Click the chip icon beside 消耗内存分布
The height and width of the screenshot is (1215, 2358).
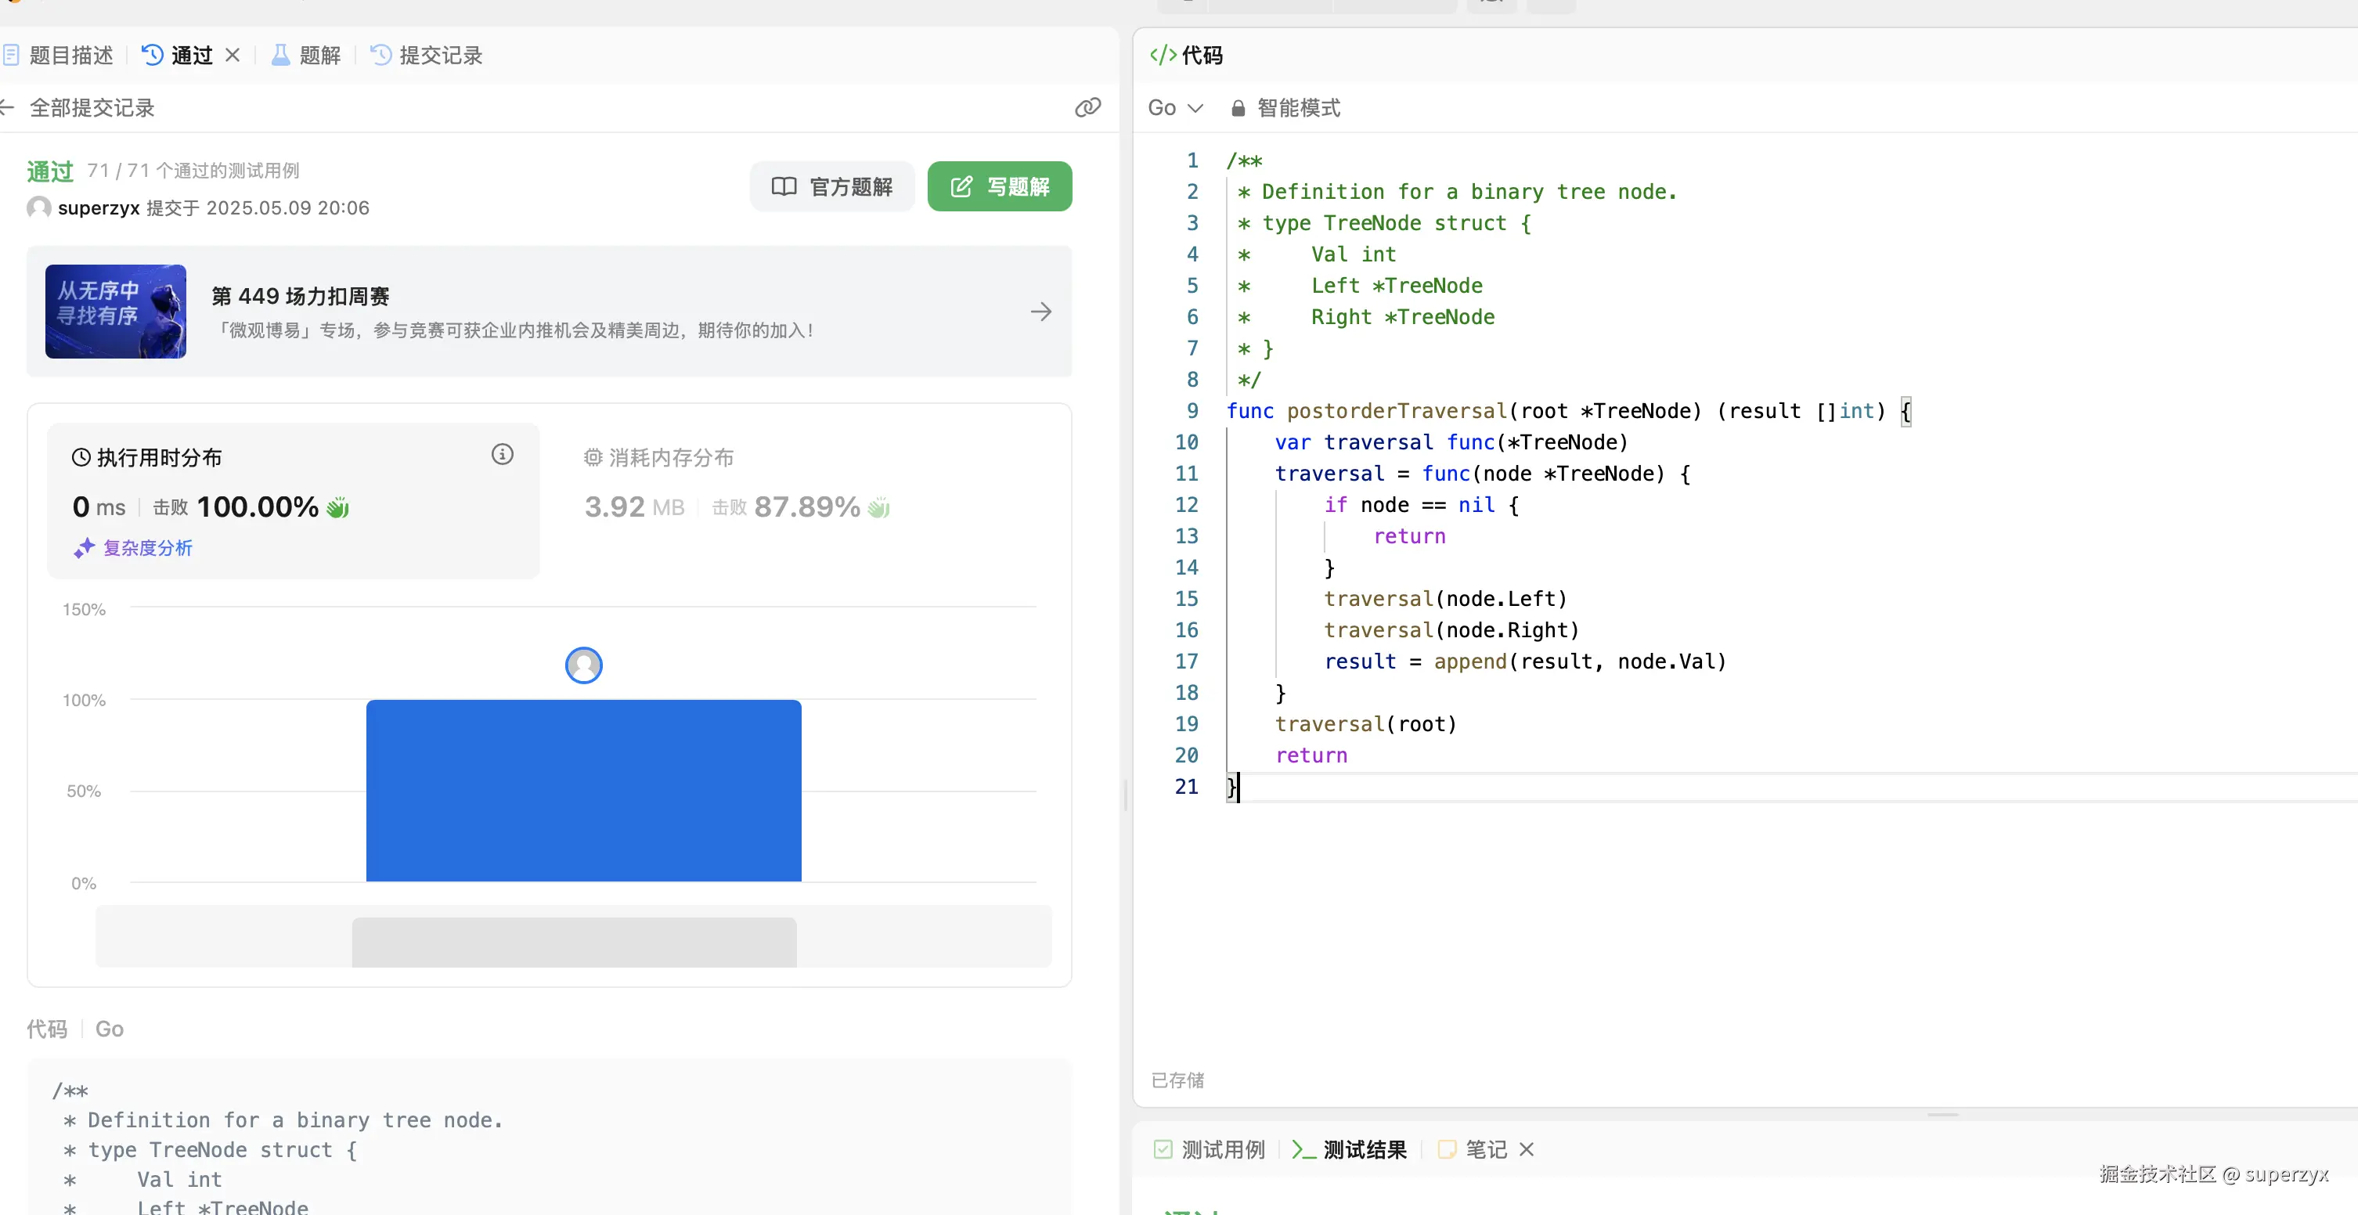point(593,458)
